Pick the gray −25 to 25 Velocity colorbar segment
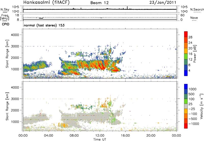The height and width of the screenshot is (141, 204). pos(186,106)
